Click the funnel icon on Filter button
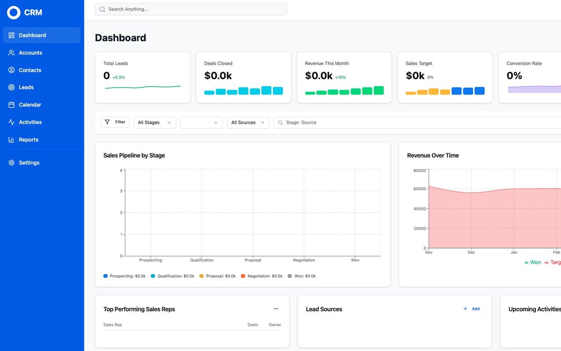 pyautogui.click(x=108, y=122)
